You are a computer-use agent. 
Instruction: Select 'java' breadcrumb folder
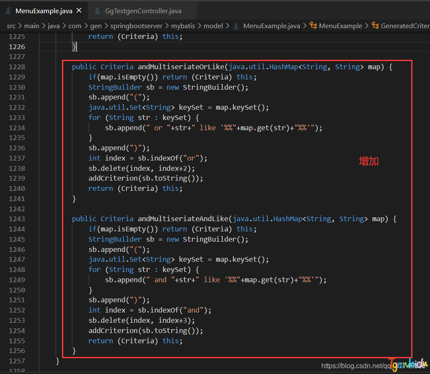[x=53, y=26]
